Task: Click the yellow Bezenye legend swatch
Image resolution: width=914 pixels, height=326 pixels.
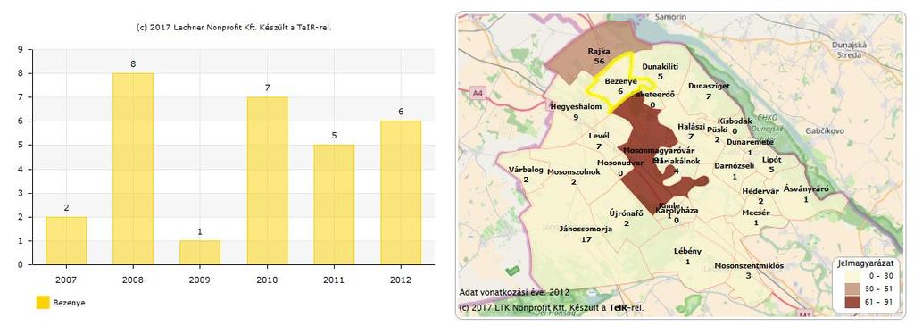Action: click(43, 303)
